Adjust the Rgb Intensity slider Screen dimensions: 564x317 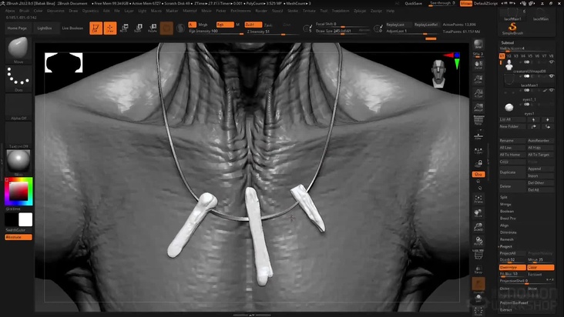click(216, 32)
